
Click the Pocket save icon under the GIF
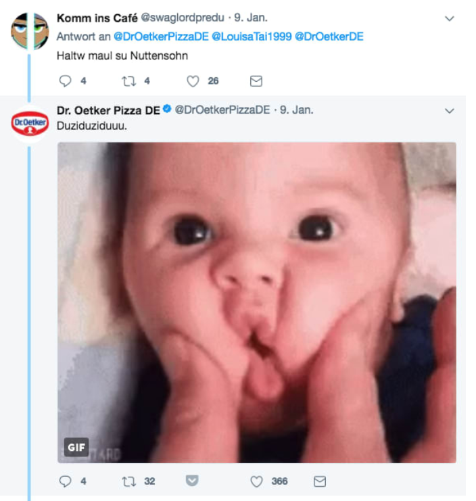pos(192,481)
